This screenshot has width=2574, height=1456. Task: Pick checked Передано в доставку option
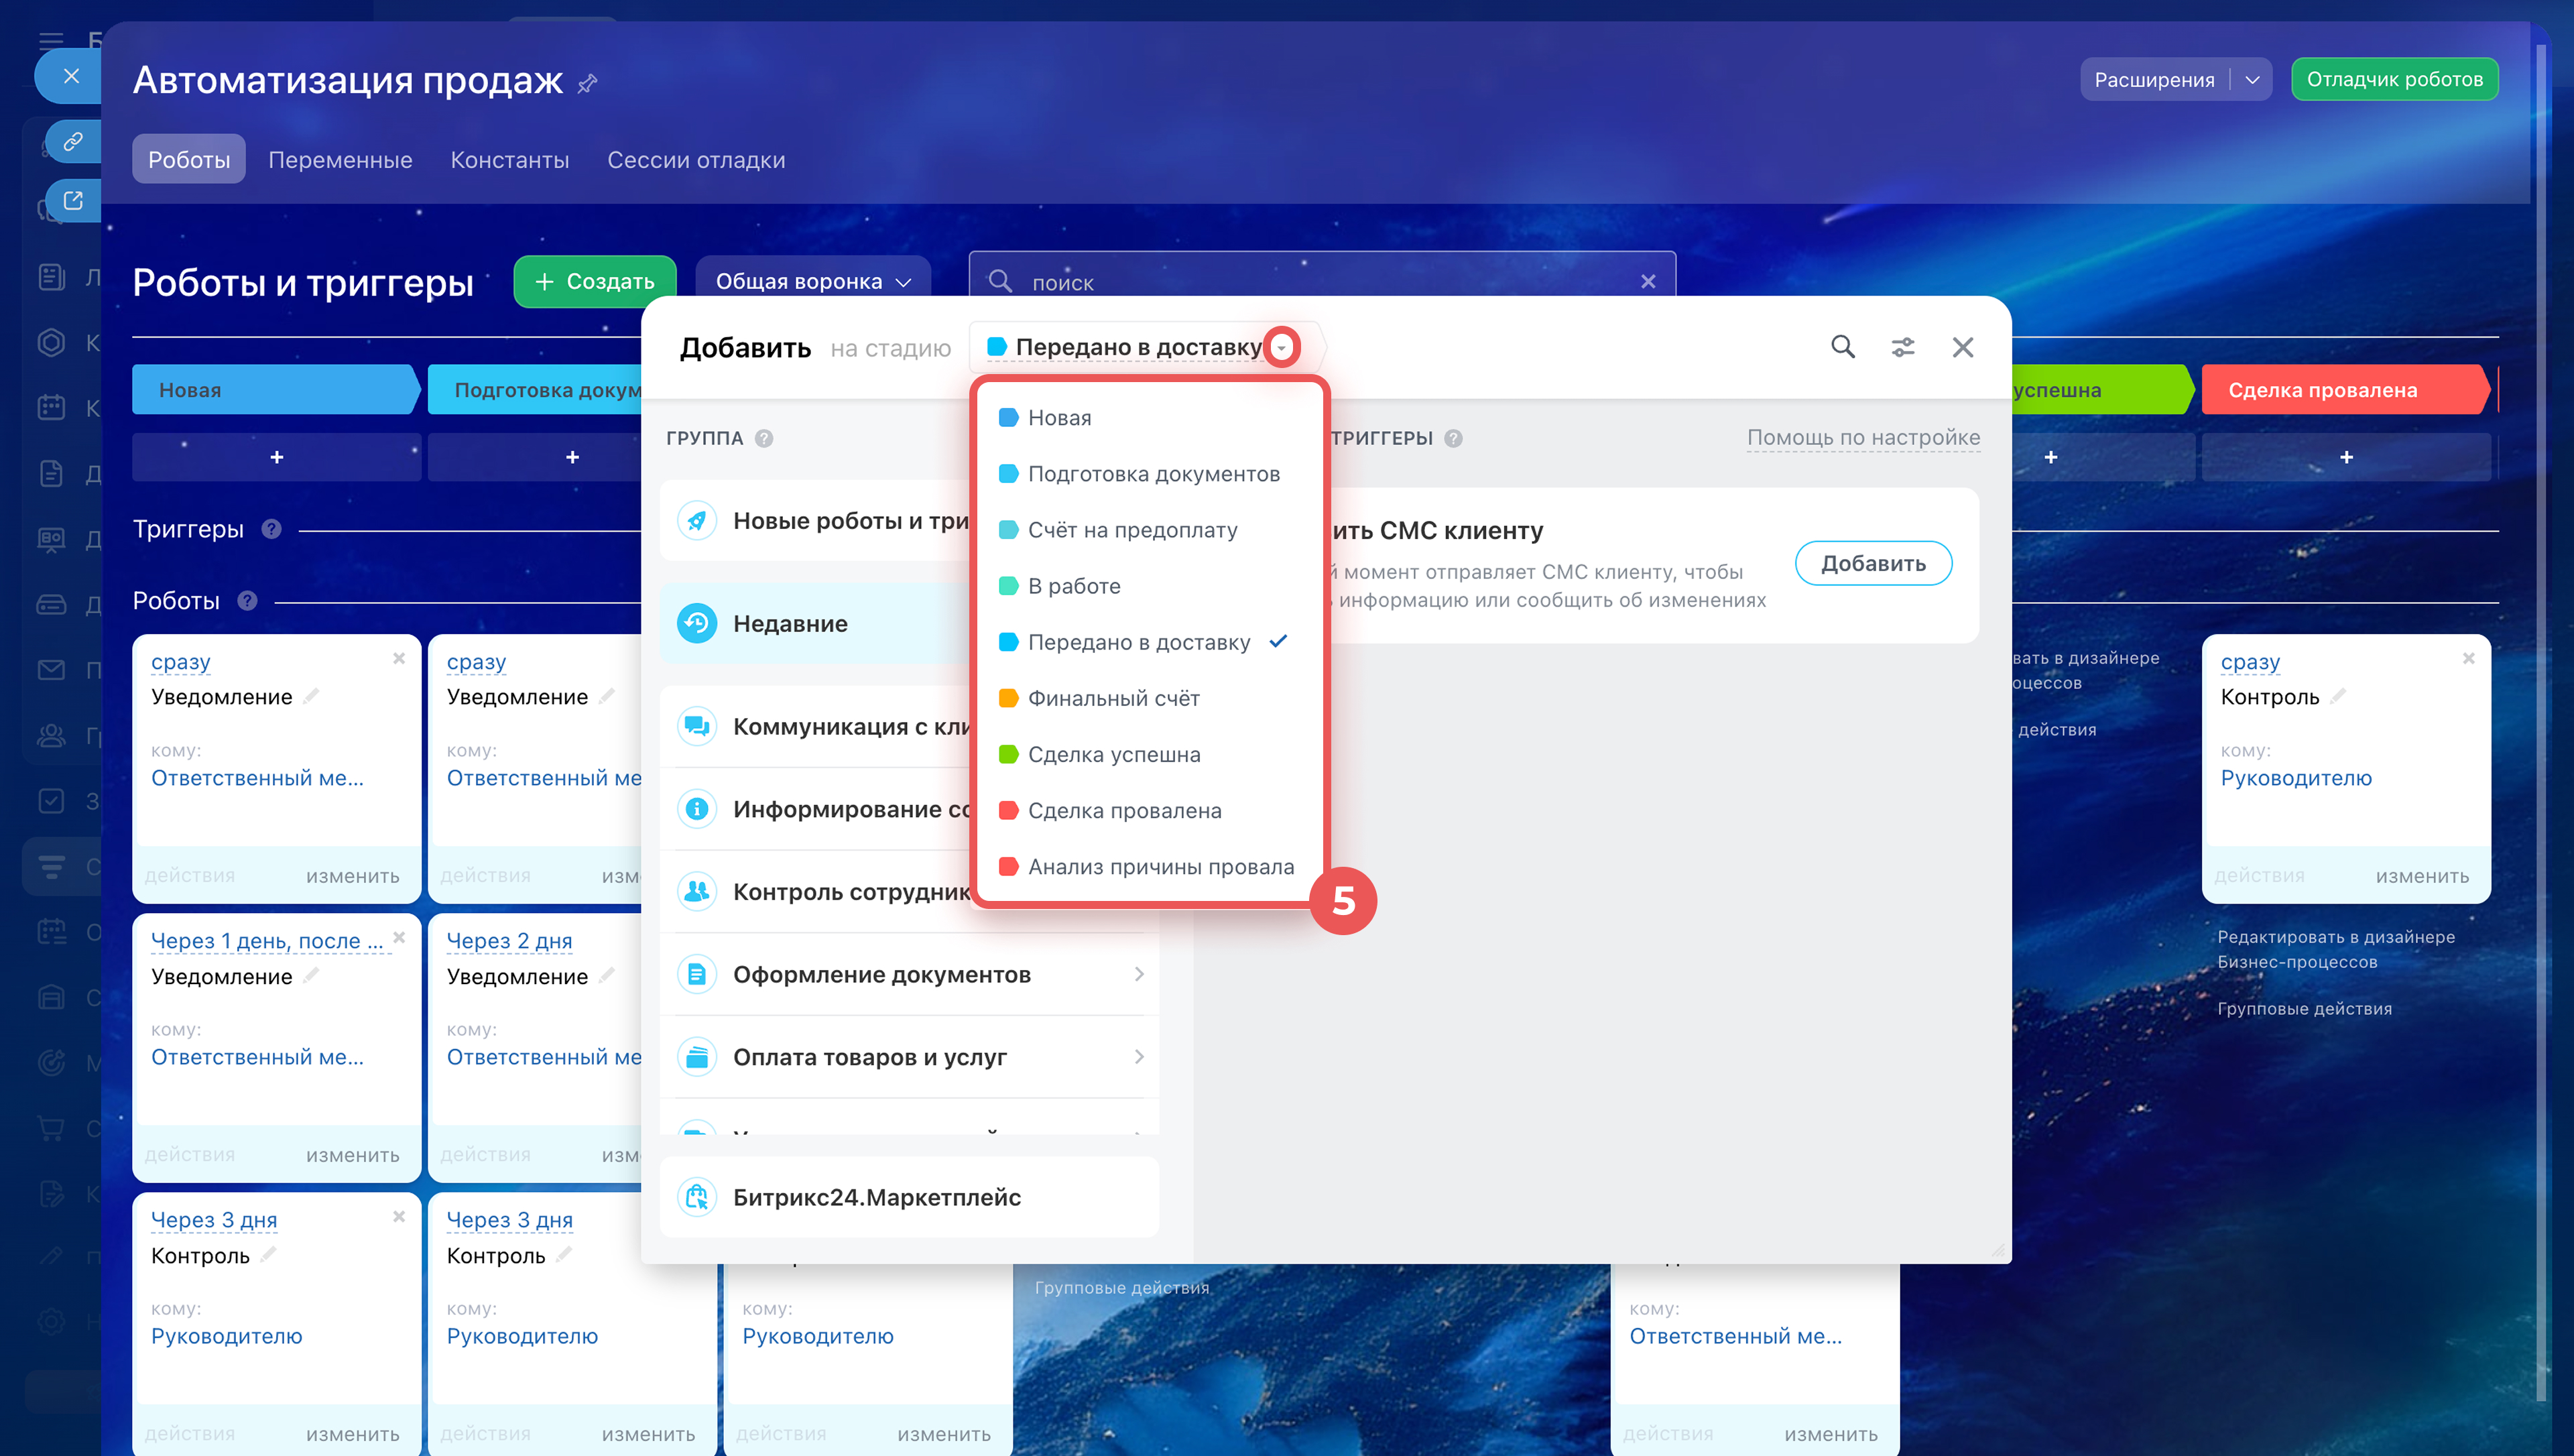point(1139,642)
